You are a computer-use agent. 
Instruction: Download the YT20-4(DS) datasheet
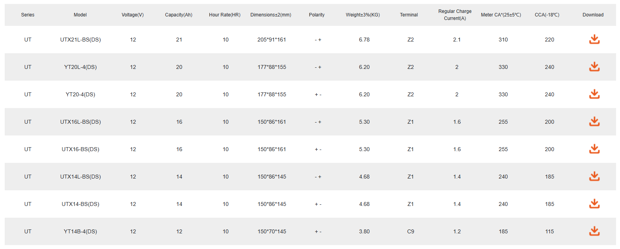click(594, 94)
